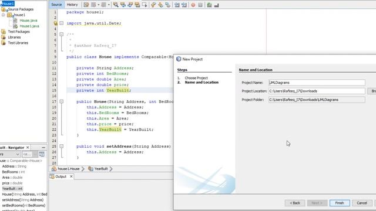Click the Find Selection magnifier icon
376x211 pixels.
116,5
